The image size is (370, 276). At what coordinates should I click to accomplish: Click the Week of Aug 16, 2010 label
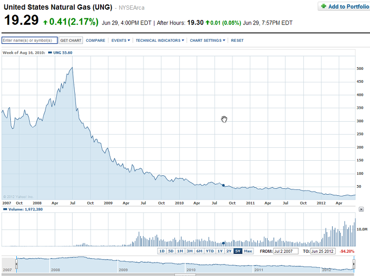point(24,53)
